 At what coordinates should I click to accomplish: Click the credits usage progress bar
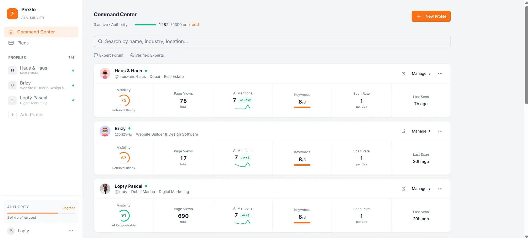pyautogui.click(x=145, y=25)
